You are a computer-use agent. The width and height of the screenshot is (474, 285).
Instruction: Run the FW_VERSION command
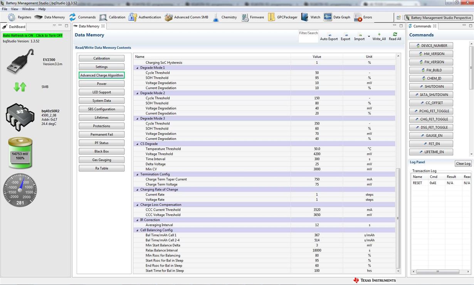point(431,62)
